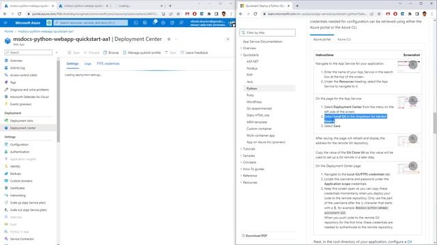Favorite the Deployment Center page with star

(x=169, y=39)
